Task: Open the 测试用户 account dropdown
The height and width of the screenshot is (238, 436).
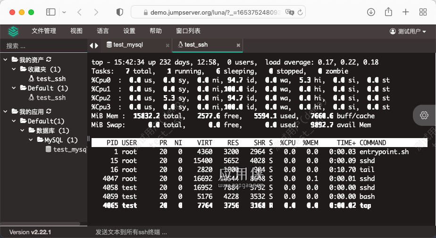Action: click(408, 32)
